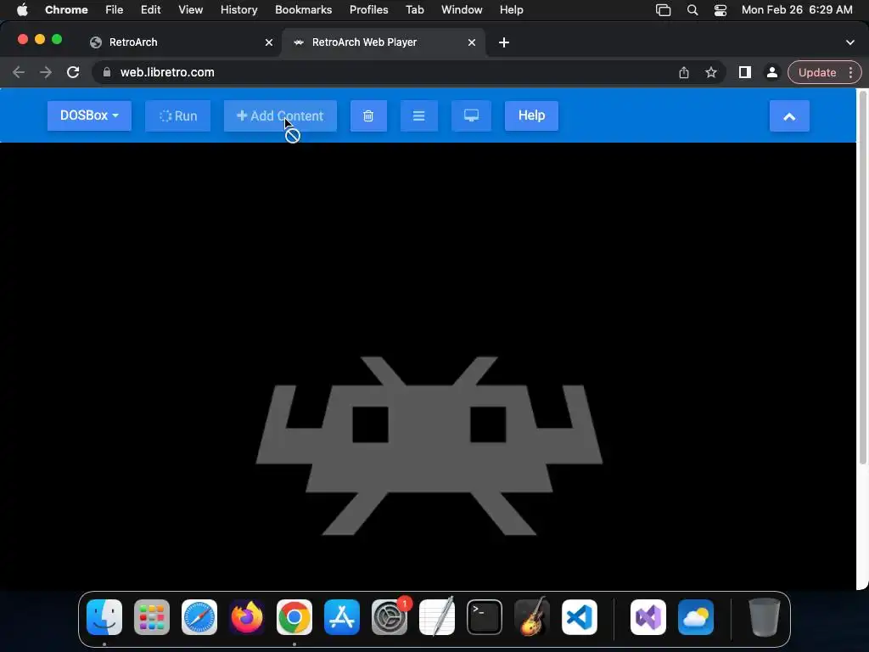Open the Bookmarks menu
Screen dimensions: 869x652
coord(303,10)
